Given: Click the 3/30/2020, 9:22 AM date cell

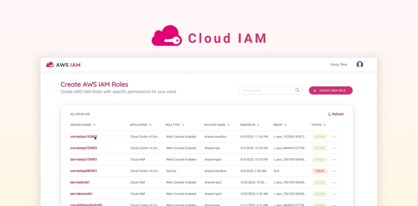Looking at the screenshot, I should 253,194.
